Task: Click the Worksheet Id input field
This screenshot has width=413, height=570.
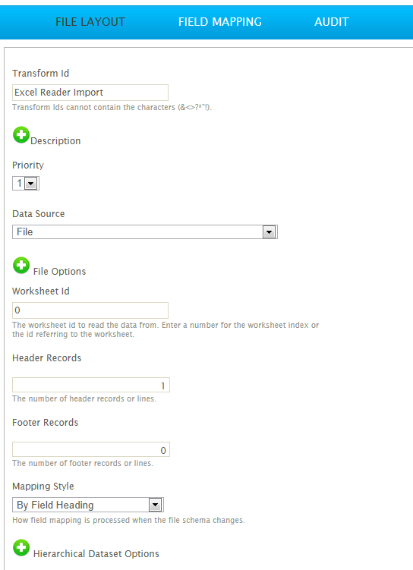Action: coord(90,310)
